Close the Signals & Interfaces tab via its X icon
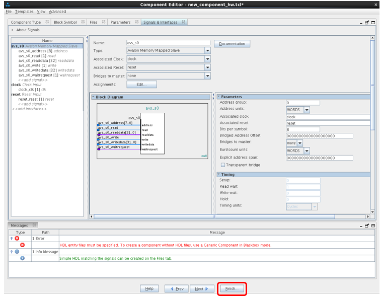This screenshot has width=382, height=299. click(x=184, y=22)
